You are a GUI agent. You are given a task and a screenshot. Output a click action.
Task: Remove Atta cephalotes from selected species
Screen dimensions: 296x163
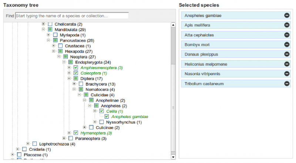click(x=287, y=35)
